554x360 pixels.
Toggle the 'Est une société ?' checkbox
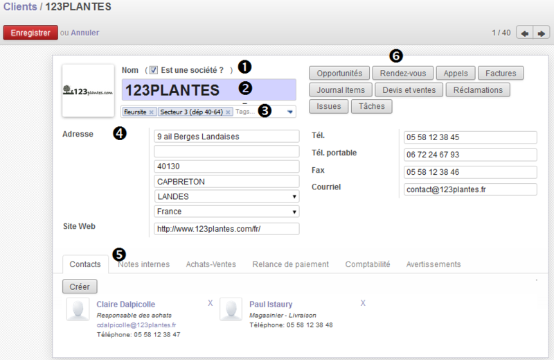[x=153, y=70]
